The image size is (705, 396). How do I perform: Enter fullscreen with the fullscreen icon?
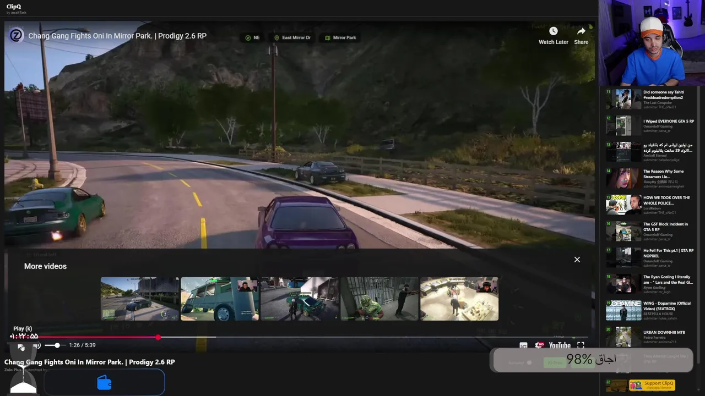tap(581, 345)
